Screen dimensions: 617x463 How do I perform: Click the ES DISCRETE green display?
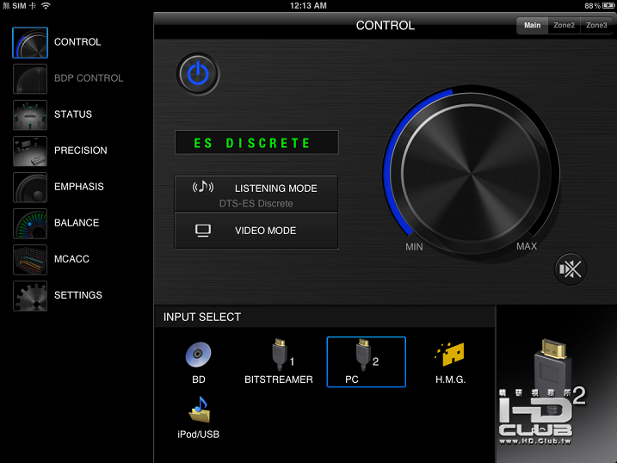pos(256,142)
